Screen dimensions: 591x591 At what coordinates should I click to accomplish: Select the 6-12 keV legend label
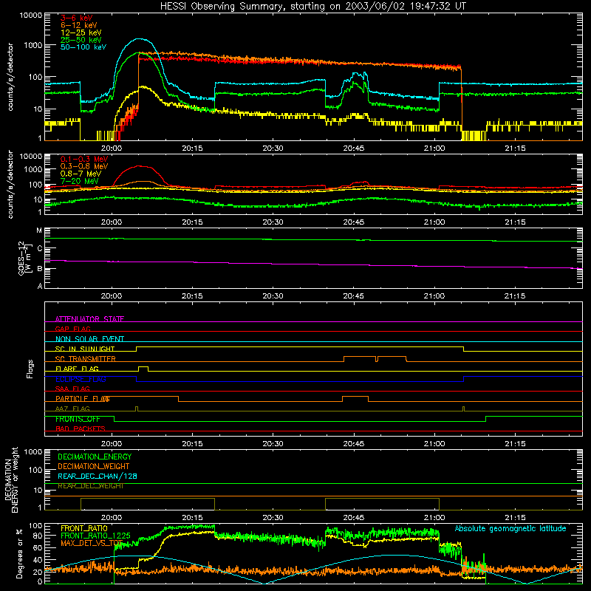click(x=79, y=25)
